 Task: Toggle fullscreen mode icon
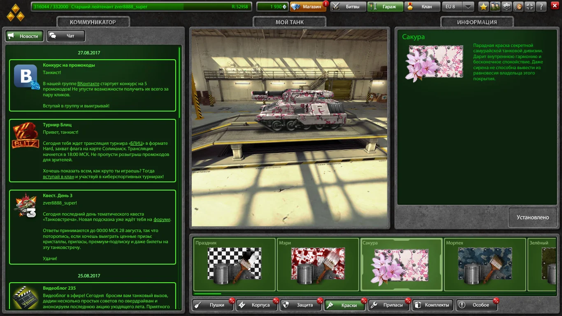(x=530, y=7)
